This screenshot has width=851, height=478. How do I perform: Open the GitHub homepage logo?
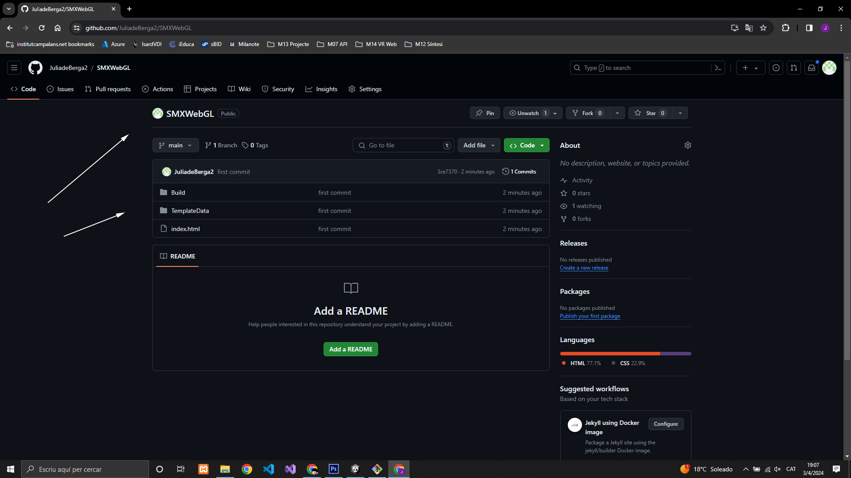pos(35,68)
